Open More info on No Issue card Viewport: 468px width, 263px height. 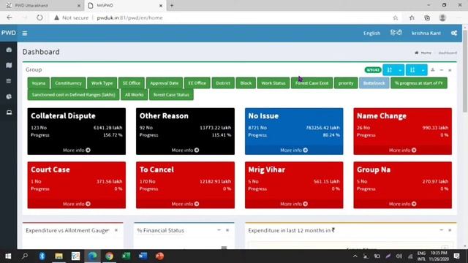coord(294,150)
